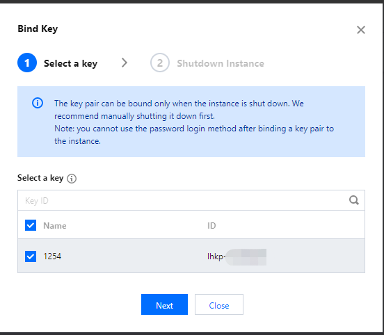Viewport: 384px width, 335px height.
Task: Click the lhkp- key ID value
Action: click(237, 256)
